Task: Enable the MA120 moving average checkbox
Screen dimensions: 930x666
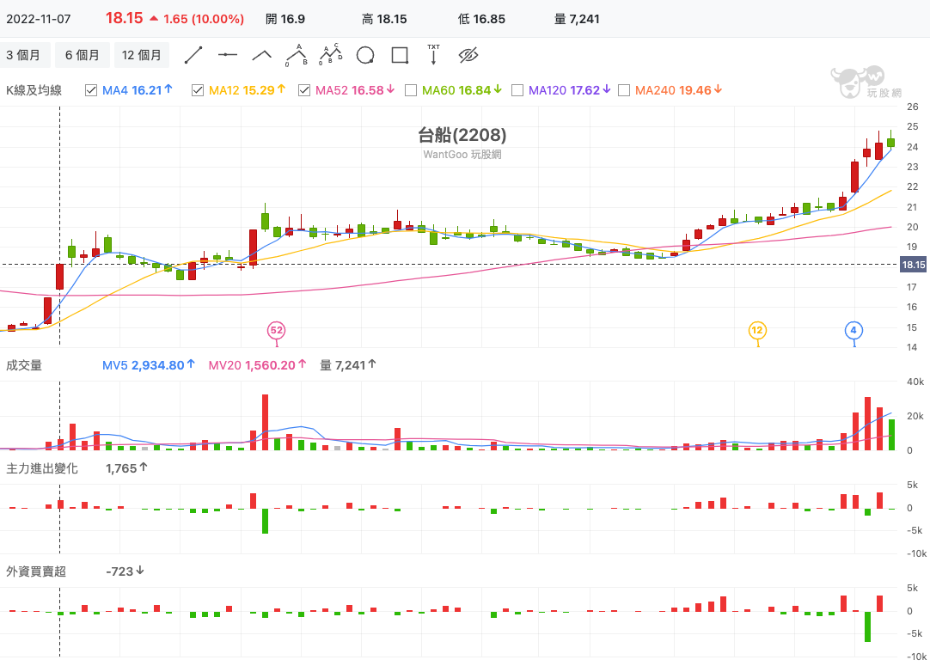Action: [x=517, y=90]
